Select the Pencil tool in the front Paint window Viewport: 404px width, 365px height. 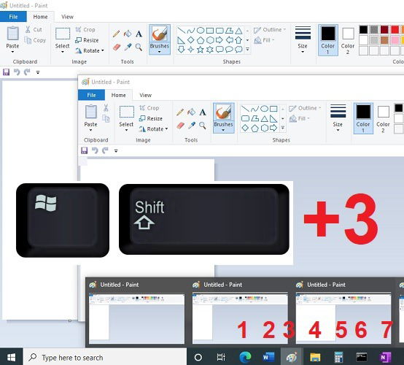tap(180, 112)
